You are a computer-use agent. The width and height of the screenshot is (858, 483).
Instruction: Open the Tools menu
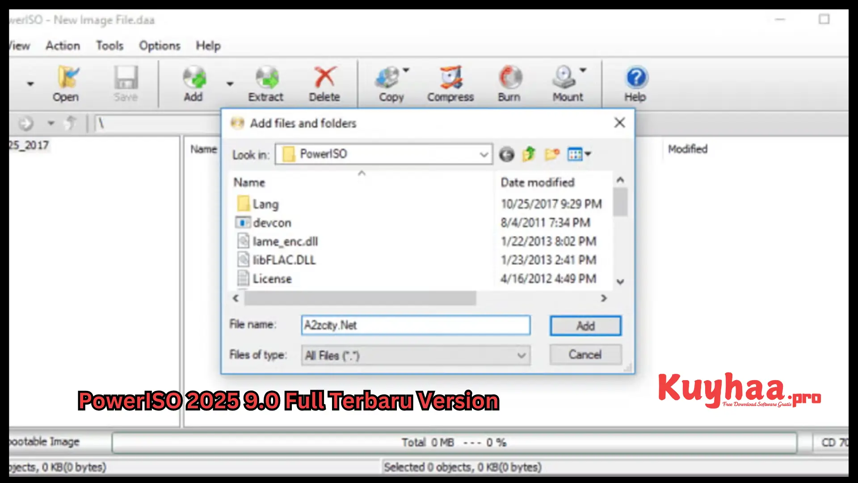[x=109, y=46]
